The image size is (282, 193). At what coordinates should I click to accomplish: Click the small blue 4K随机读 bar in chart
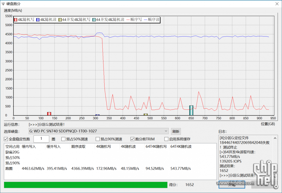coord(97,115)
